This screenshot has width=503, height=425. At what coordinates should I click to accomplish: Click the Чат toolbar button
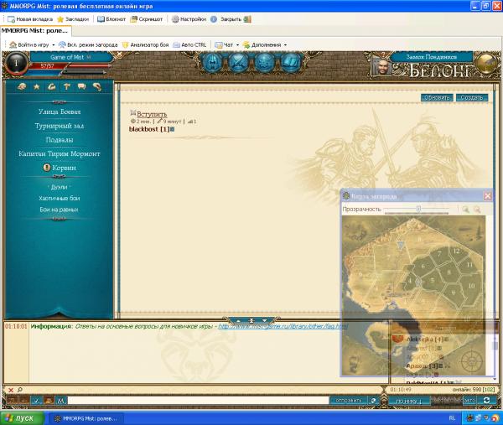(x=224, y=45)
